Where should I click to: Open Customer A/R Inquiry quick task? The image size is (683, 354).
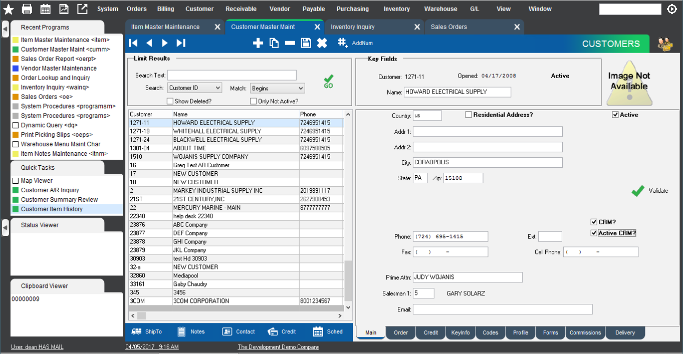pos(50,190)
